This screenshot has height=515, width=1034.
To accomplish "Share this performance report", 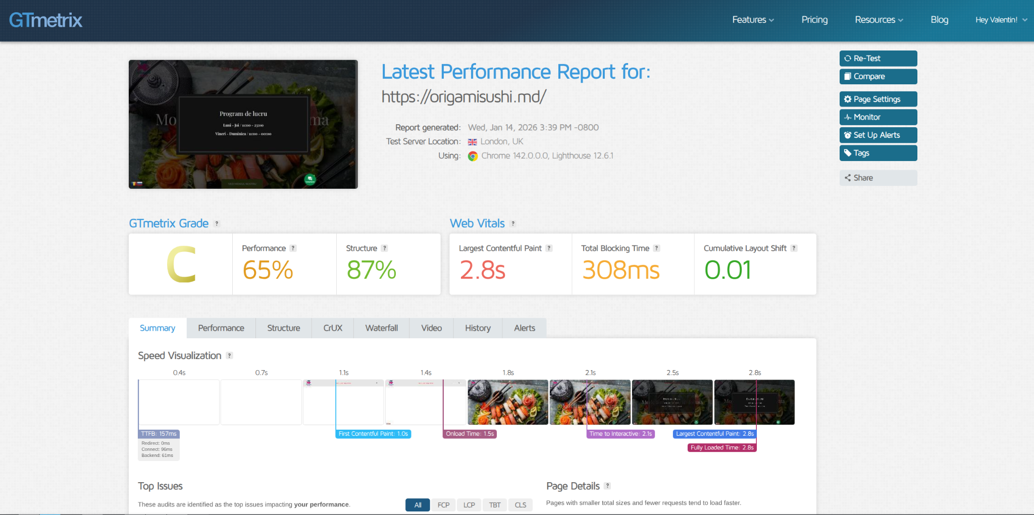I will (x=877, y=178).
